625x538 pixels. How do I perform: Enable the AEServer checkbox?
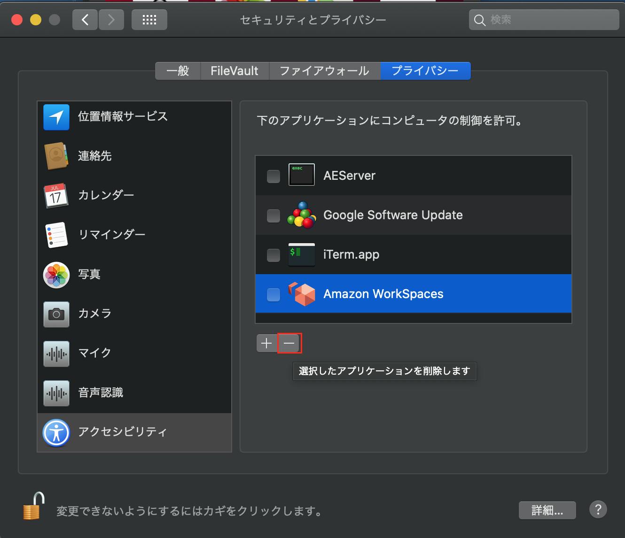click(x=273, y=176)
